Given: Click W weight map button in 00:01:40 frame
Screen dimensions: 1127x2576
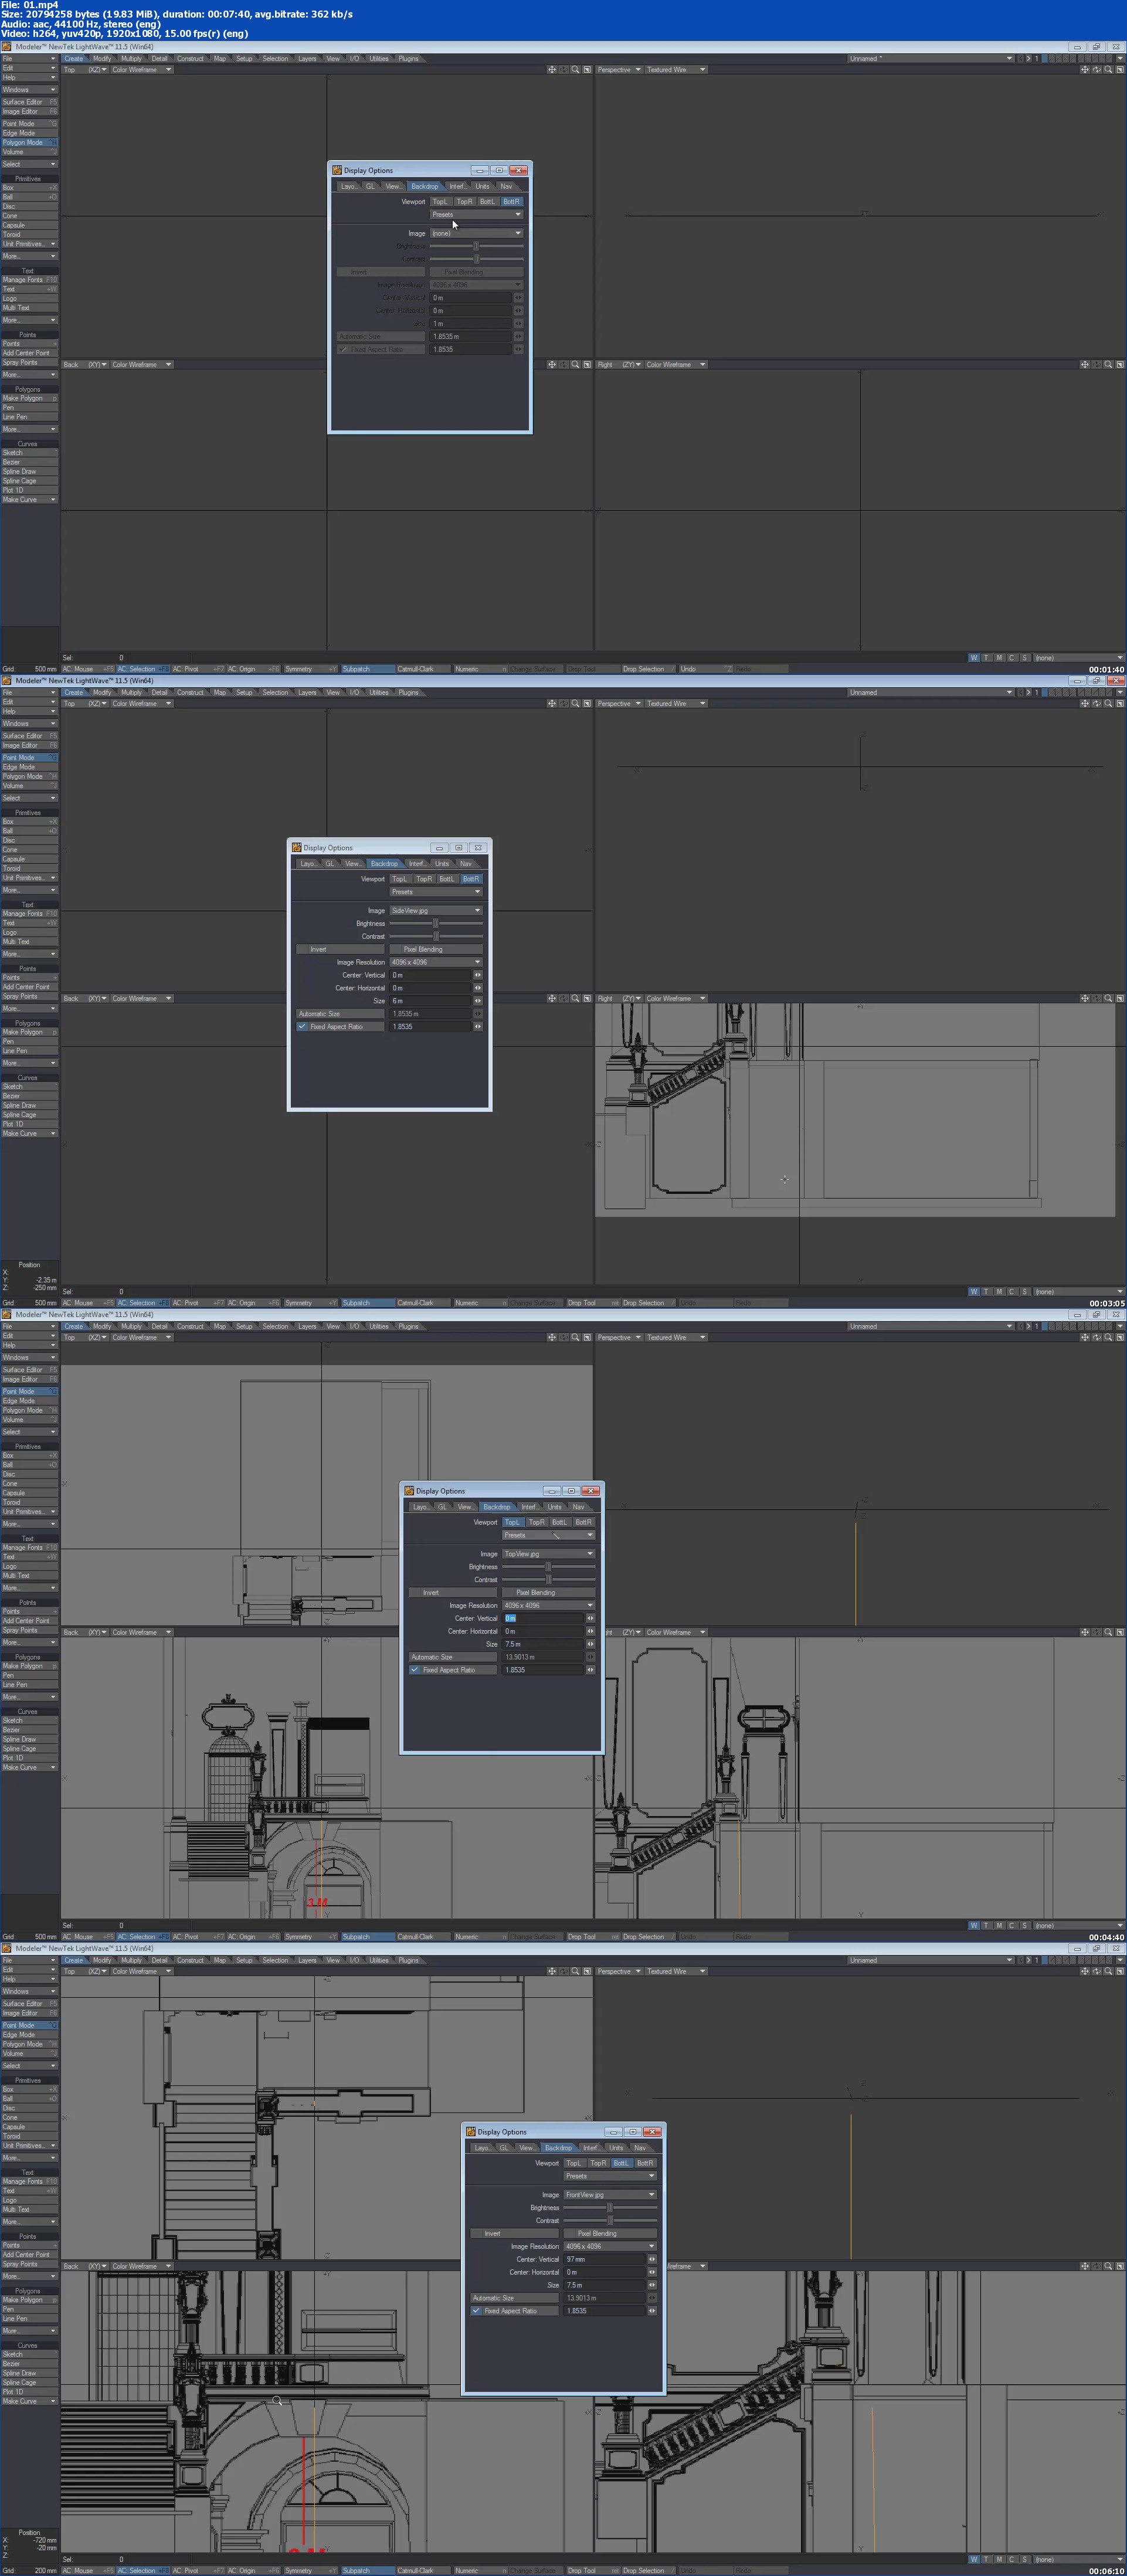Looking at the screenshot, I should click(974, 658).
